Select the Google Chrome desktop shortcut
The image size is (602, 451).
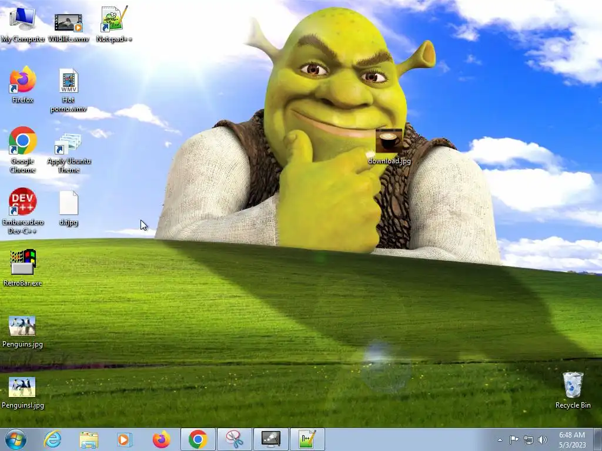pyautogui.click(x=23, y=150)
